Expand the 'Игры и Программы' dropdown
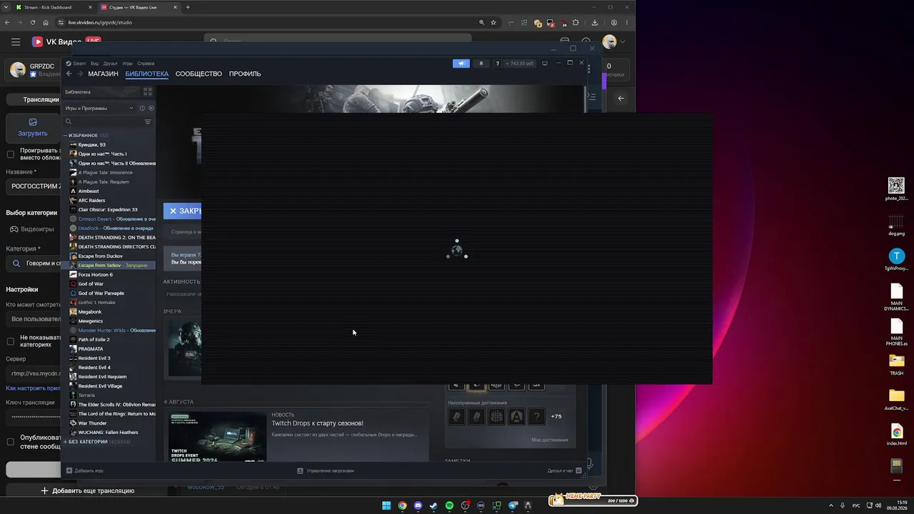 [x=99, y=109]
